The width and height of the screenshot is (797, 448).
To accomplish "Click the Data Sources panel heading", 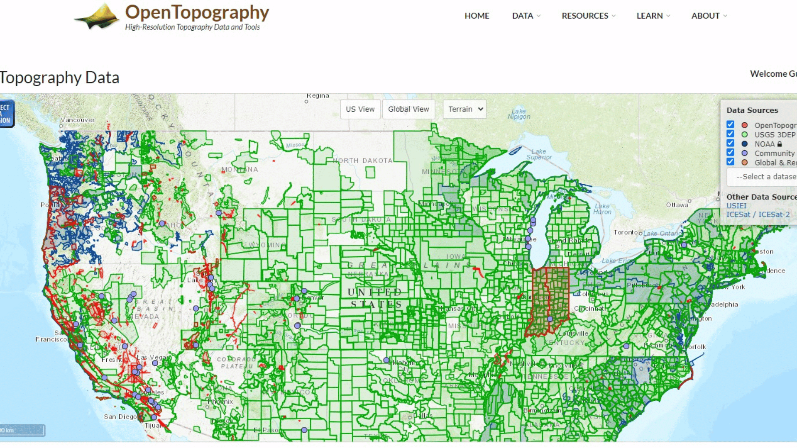I will [752, 110].
